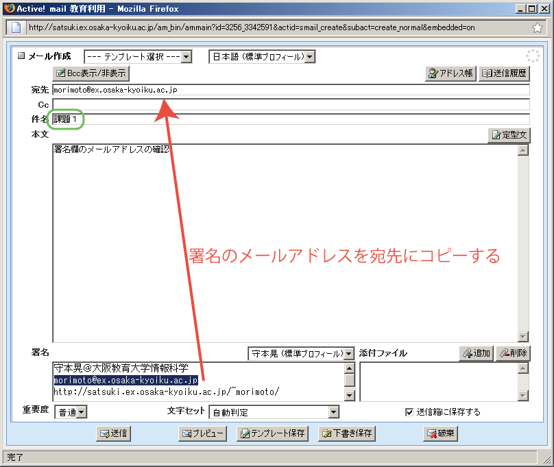Click the 件名 subject field
The width and height of the screenshot is (554, 467).
tap(291, 119)
